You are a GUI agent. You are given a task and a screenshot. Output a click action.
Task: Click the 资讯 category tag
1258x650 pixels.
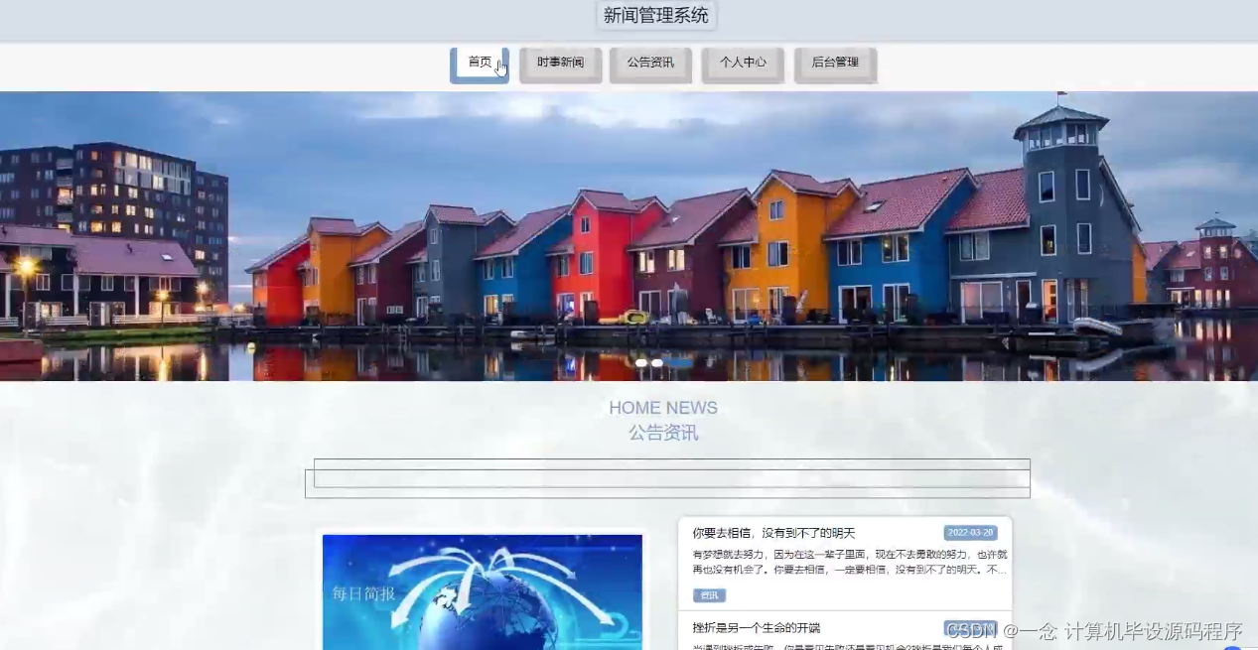click(x=709, y=595)
